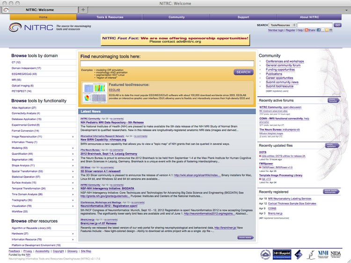Open the Funding opportunities link
Screen dimensions: 351x263
click(280, 70)
